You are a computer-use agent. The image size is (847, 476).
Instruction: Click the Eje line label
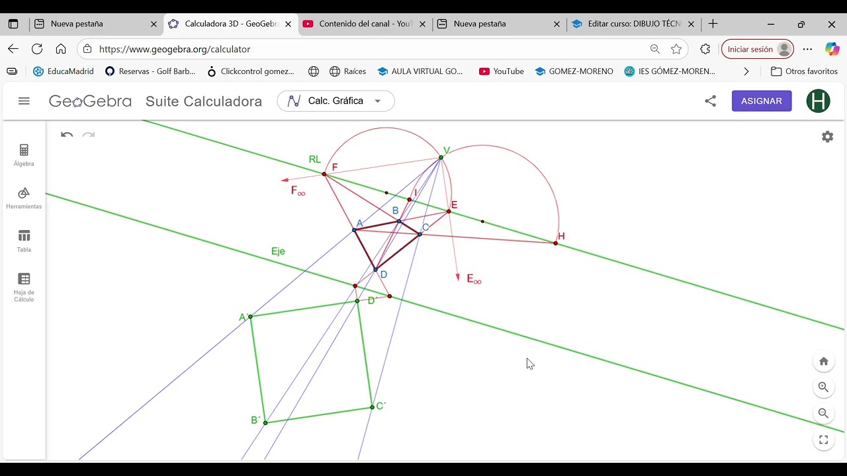(x=278, y=251)
